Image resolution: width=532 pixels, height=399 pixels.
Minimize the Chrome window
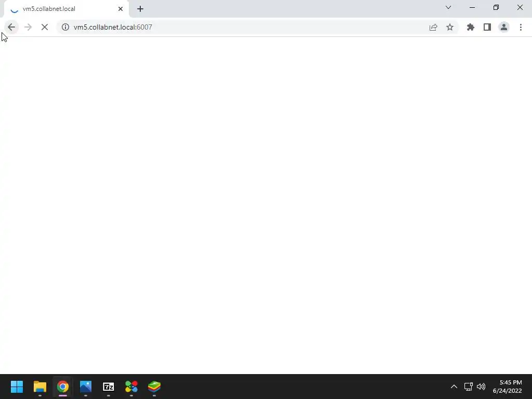472,7
